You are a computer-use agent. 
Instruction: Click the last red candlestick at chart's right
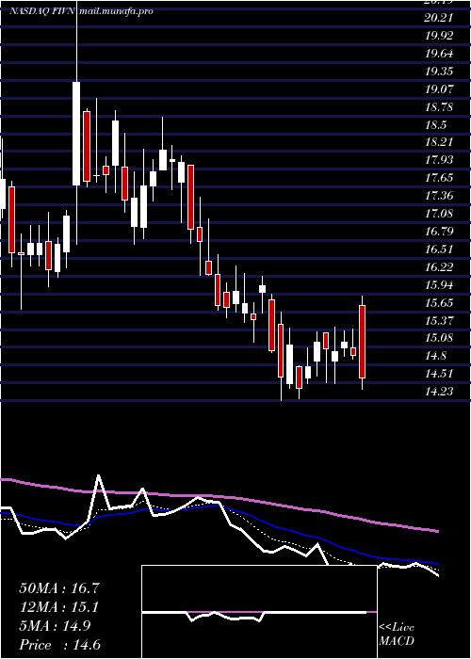[362, 342]
